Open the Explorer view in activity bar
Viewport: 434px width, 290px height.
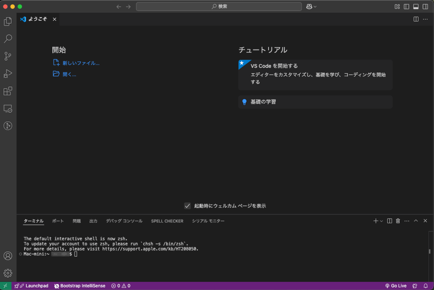click(8, 21)
